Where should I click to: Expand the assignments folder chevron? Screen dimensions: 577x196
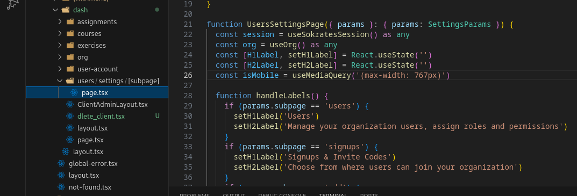coord(60,21)
